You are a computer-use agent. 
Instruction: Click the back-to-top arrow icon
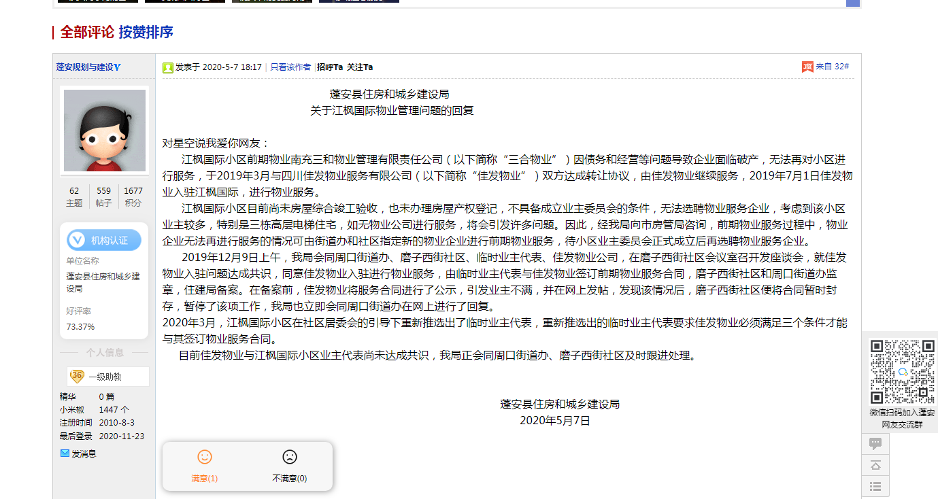(x=875, y=465)
